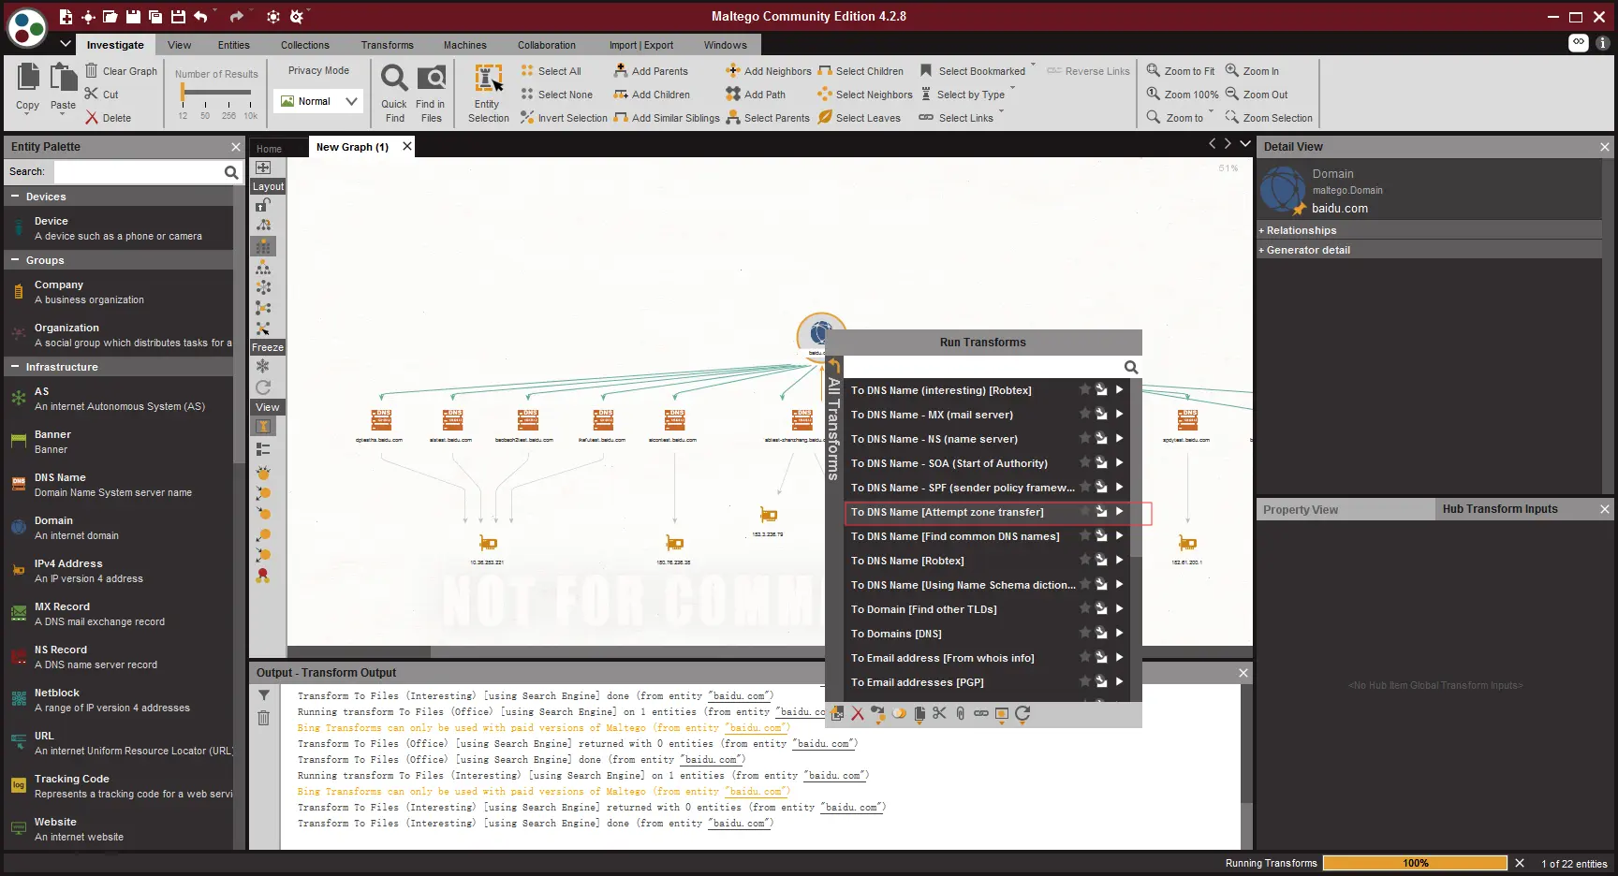Click Zoom to Fit
This screenshot has height=876, width=1618.
coord(1181,71)
